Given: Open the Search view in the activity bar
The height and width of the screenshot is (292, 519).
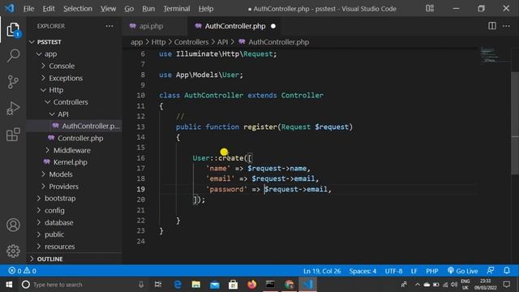Looking at the screenshot, I should pos(13,55).
